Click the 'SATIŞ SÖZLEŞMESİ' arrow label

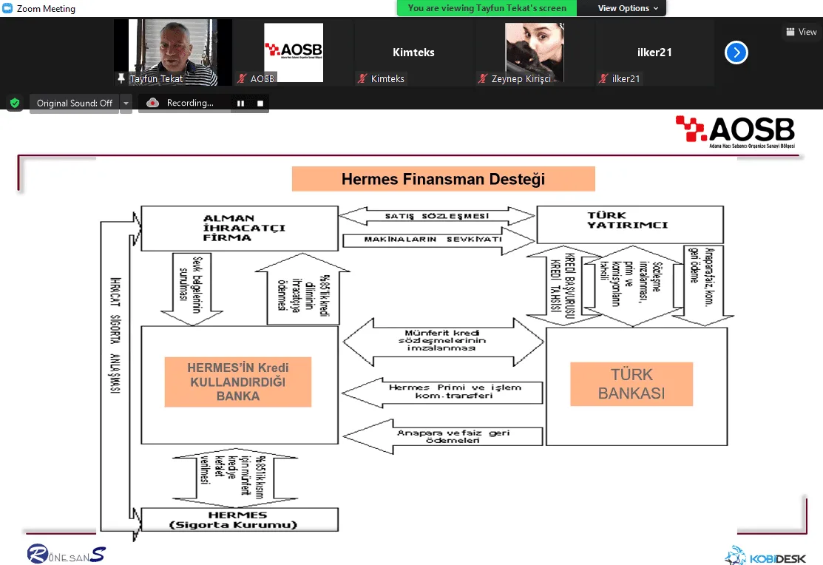(x=437, y=216)
